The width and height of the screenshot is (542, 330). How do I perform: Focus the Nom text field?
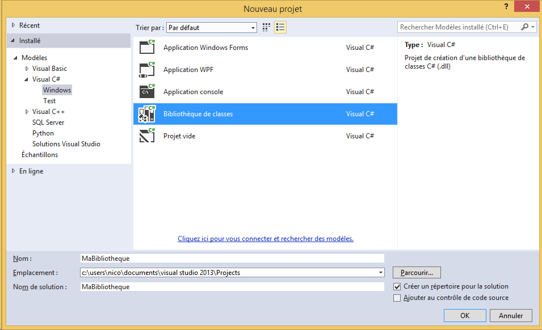[232, 259]
